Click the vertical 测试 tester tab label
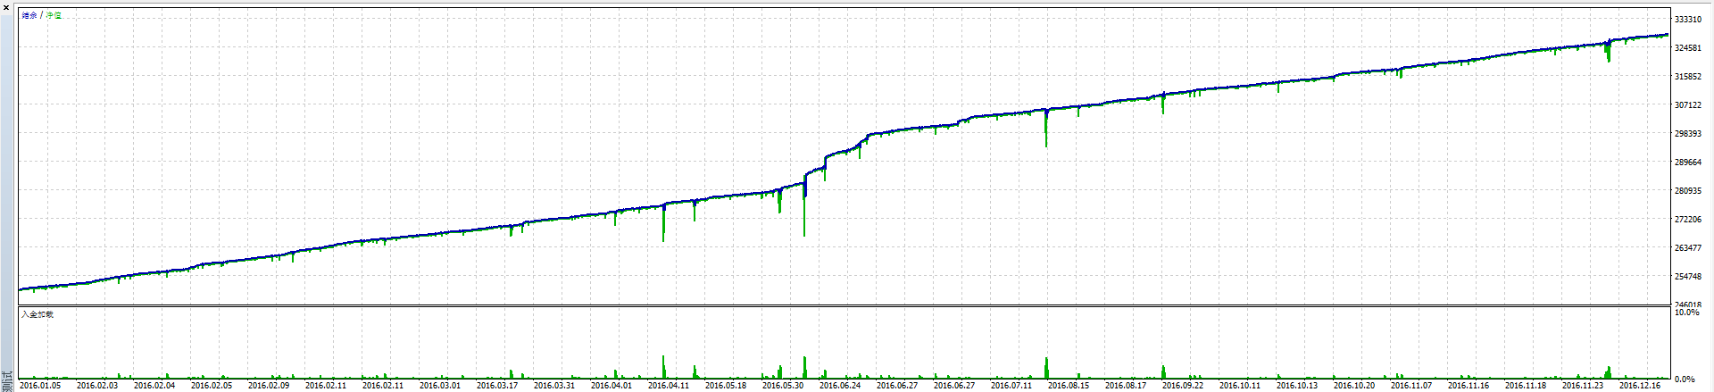The height and width of the screenshot is (392, 1714). click(x=7, y=380)
